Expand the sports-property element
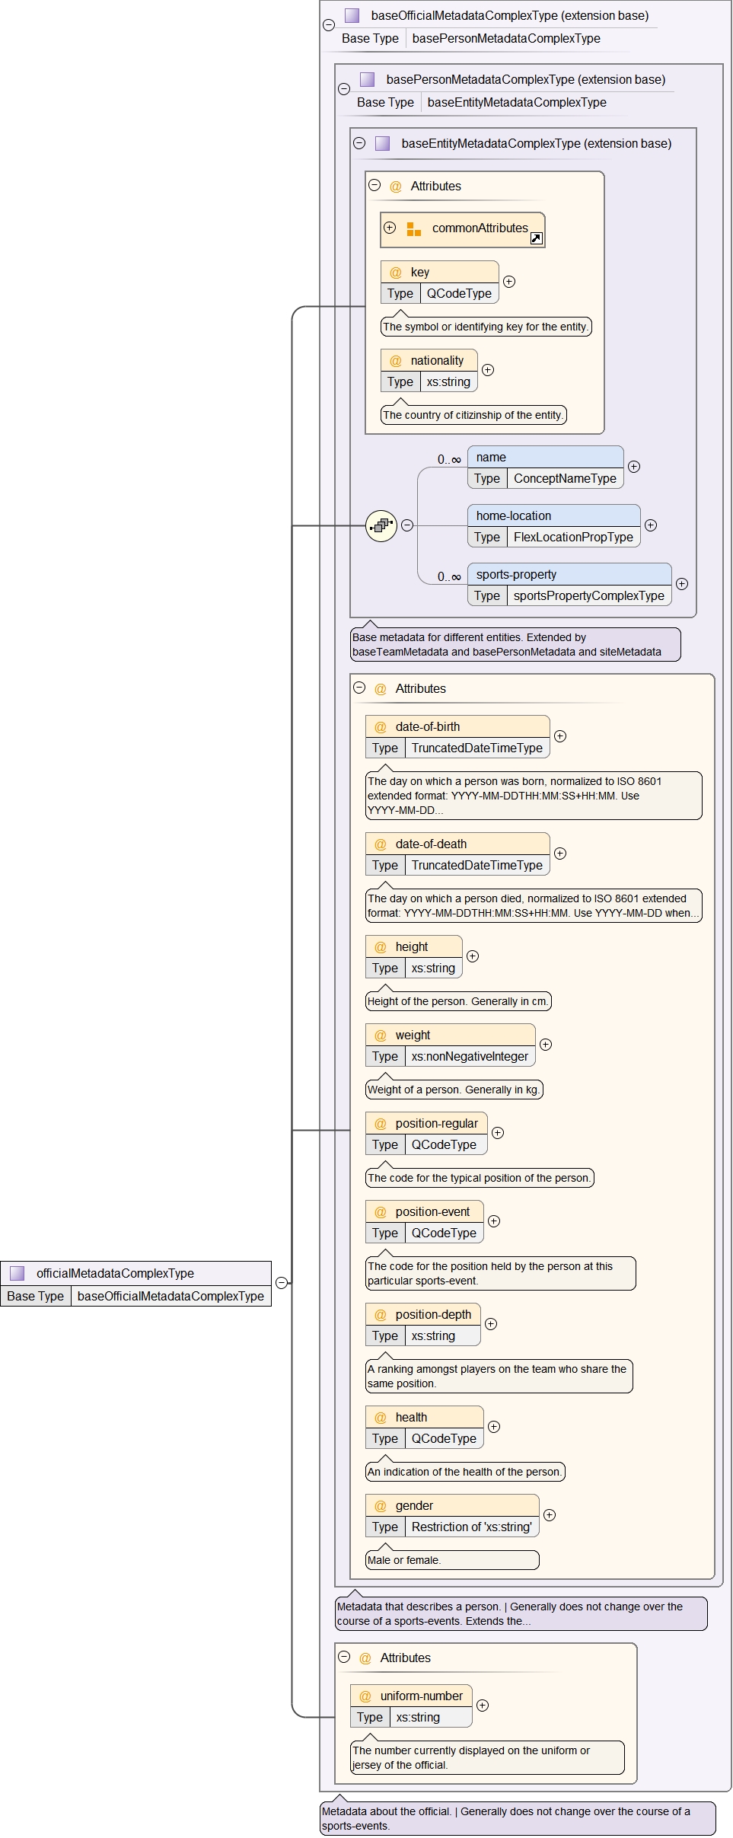 (x=682, y=584)
